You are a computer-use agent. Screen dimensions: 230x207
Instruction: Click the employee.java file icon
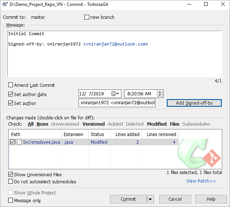point(19,142)
